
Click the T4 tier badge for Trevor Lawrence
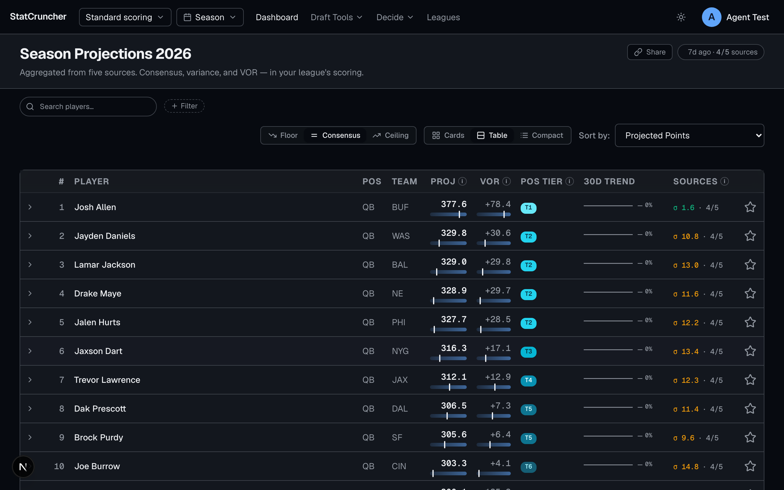point(528,380)
